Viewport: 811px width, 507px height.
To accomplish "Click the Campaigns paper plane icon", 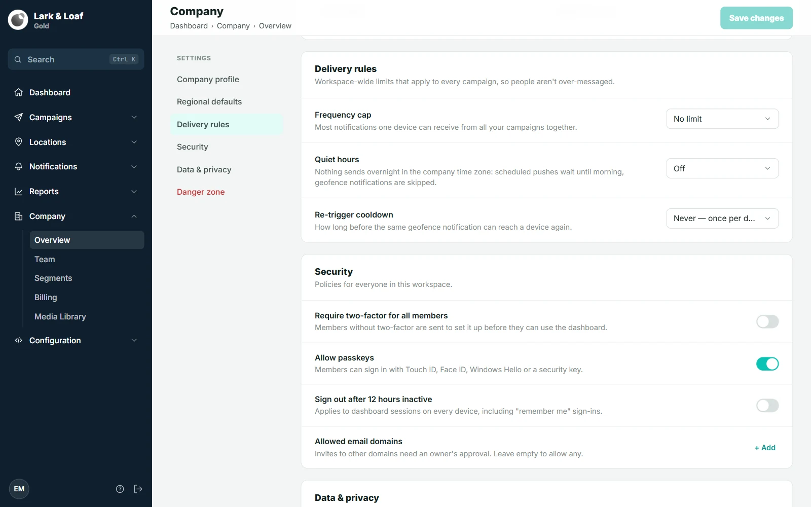I will [x=19, y=117].
